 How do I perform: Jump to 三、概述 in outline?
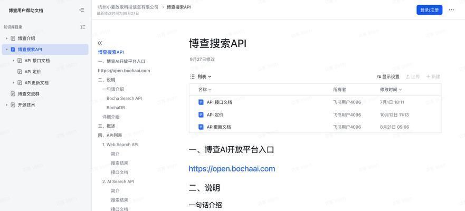tap(107, 126)
